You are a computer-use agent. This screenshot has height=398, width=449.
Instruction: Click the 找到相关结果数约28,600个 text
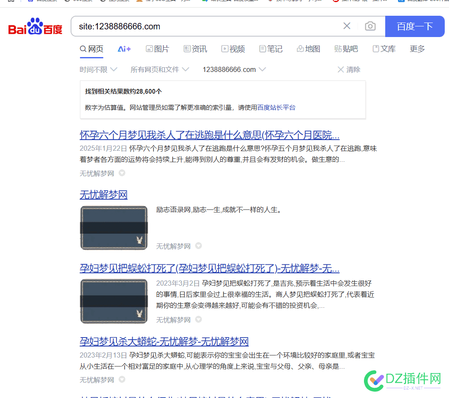pos(123,92)
